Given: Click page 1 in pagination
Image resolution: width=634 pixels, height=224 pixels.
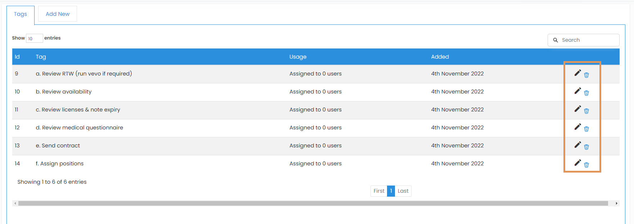Looking at the screenshot, I should coord(391,191).
